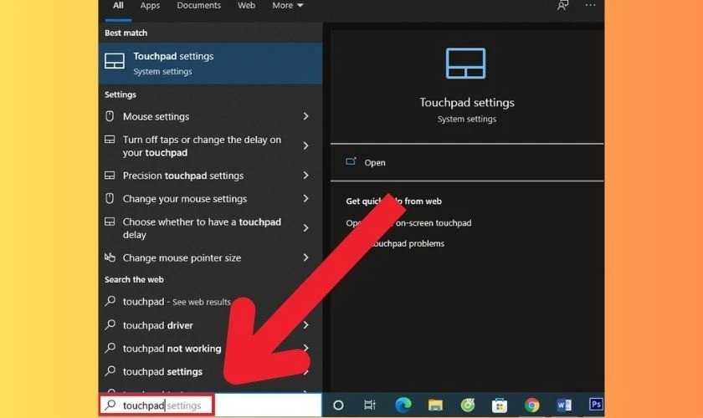Click Open in the preview pane

pos(374,163)
